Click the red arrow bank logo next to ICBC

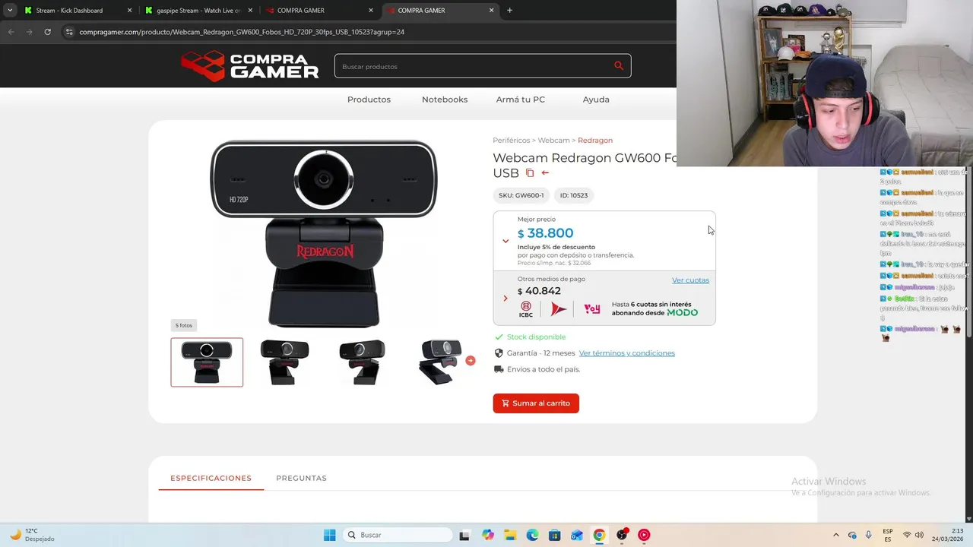(x=559, y=309)
